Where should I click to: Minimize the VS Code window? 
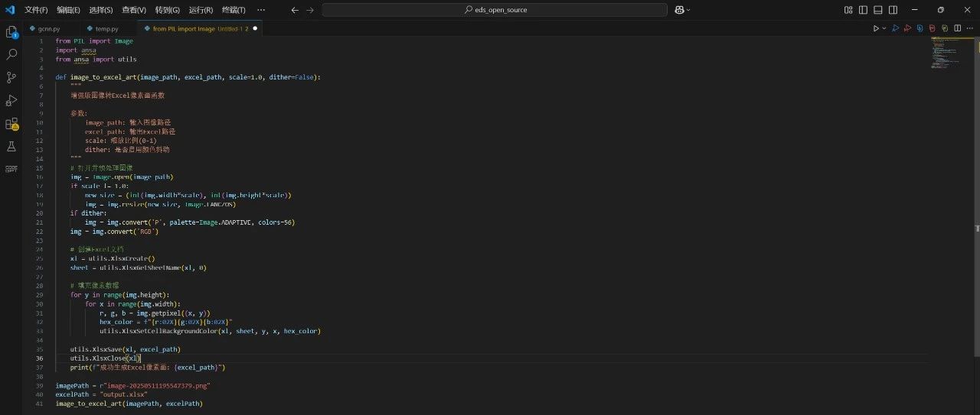pyautogui.click(x=915, y=10)
